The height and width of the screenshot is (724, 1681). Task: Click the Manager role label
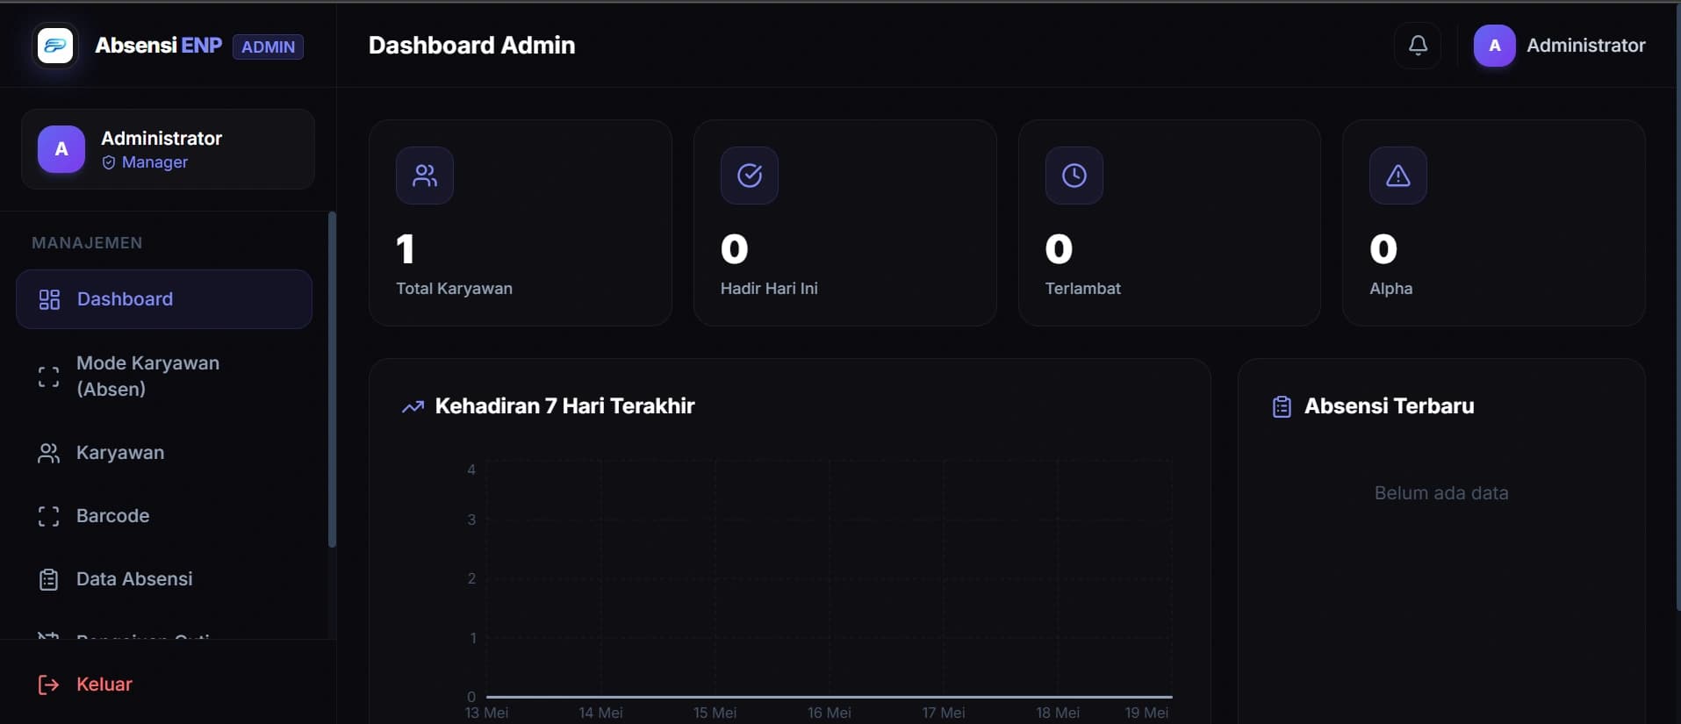click(x=154, y=162)
